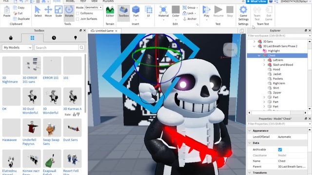Viewport: 312px width, 175px height.
Task: Open the 3D ERROR 101 sans link
Action: 30,80
